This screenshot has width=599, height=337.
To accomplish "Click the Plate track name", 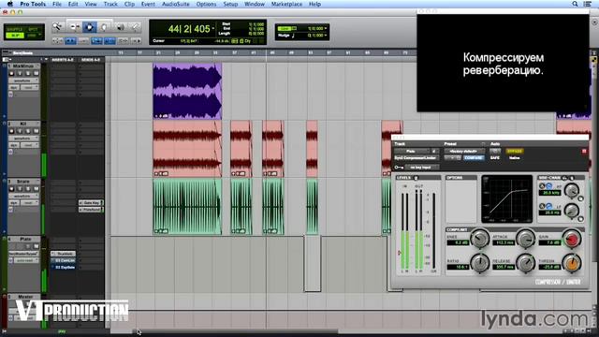I will (25, 240).
